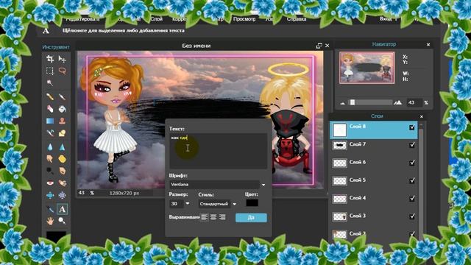Select the Smudge finger tool
Screen dimensions: 471x265
(50, 159)
